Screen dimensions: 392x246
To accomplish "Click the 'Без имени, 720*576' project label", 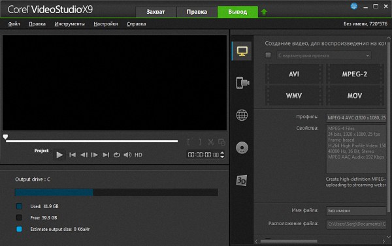I will pos(365,23).
